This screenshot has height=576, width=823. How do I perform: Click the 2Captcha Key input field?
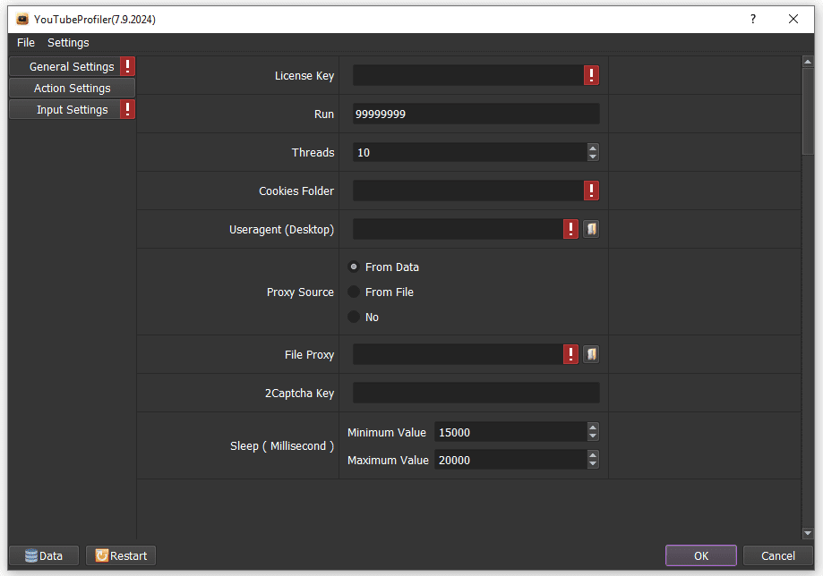tap(476, 393)
